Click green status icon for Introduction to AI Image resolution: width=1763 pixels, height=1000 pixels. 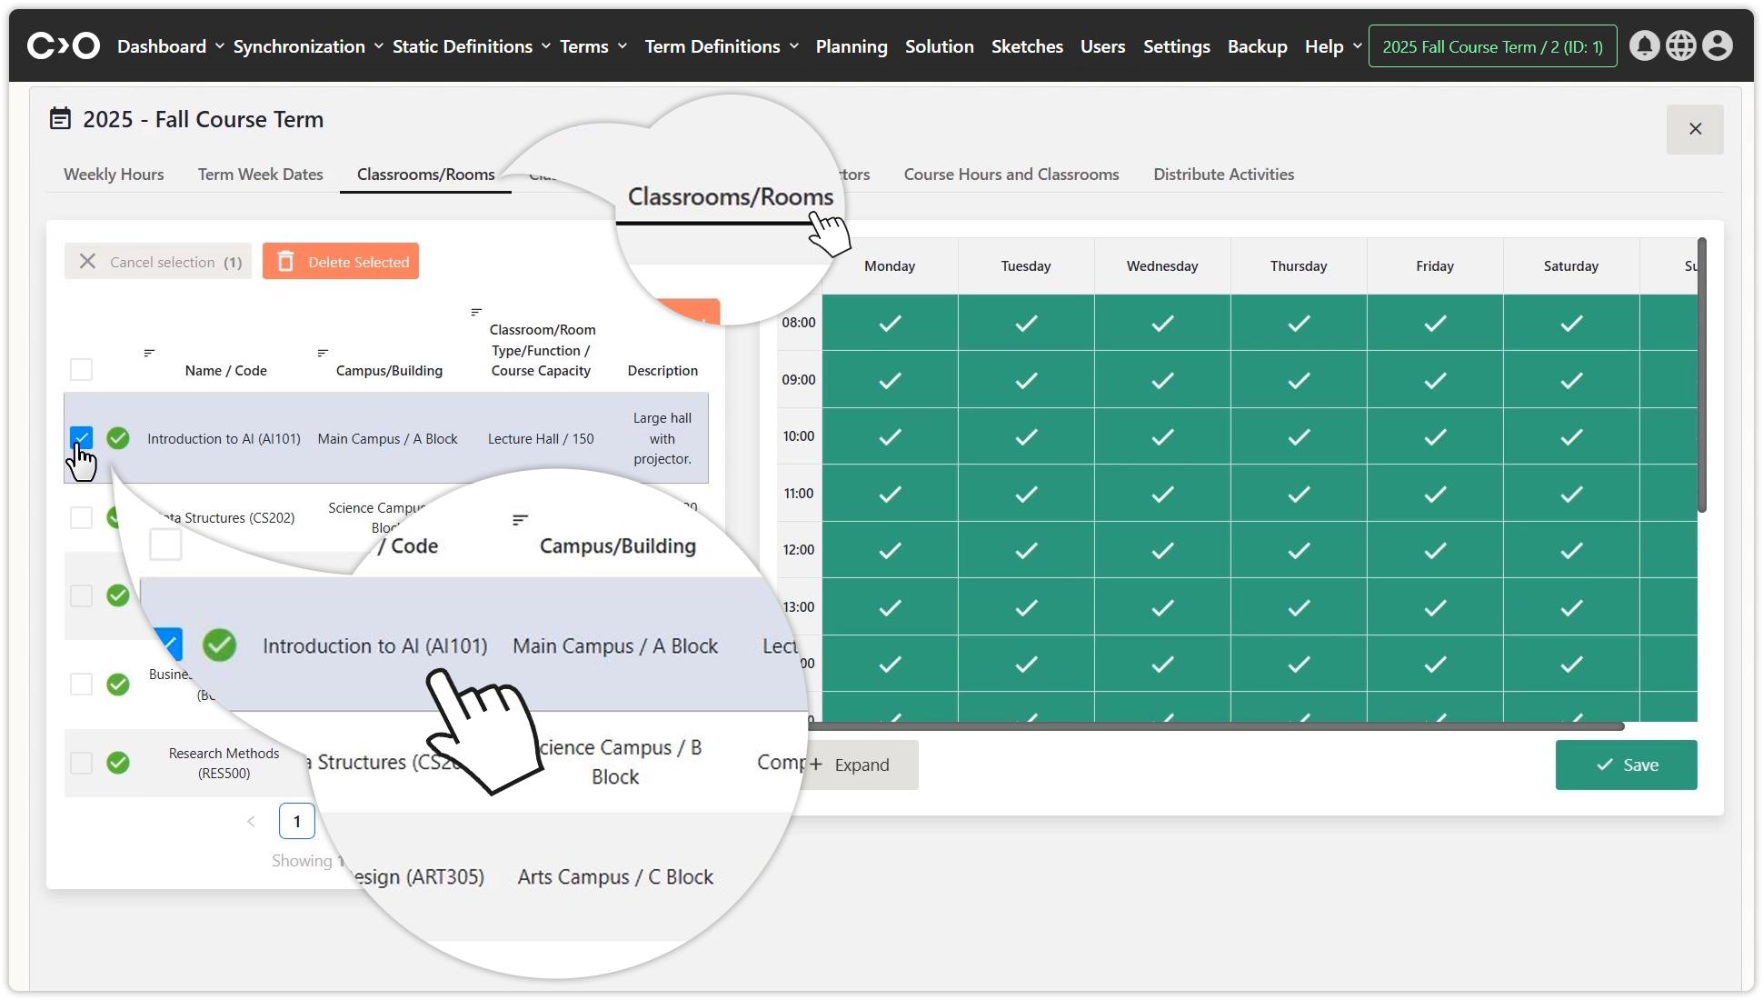pyautogui.click(x=118, y=438)
